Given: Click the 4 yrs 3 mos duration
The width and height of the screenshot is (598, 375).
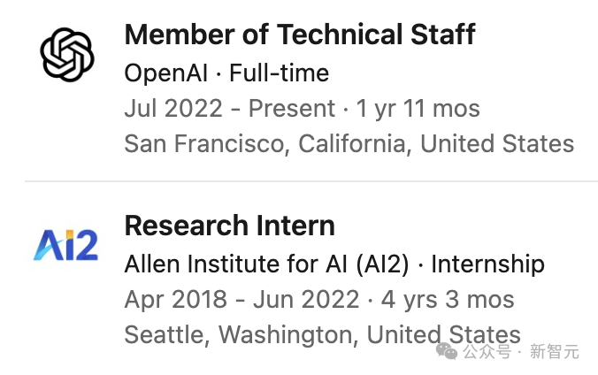Looking at the screenshot, I should (x=448, y=299).
